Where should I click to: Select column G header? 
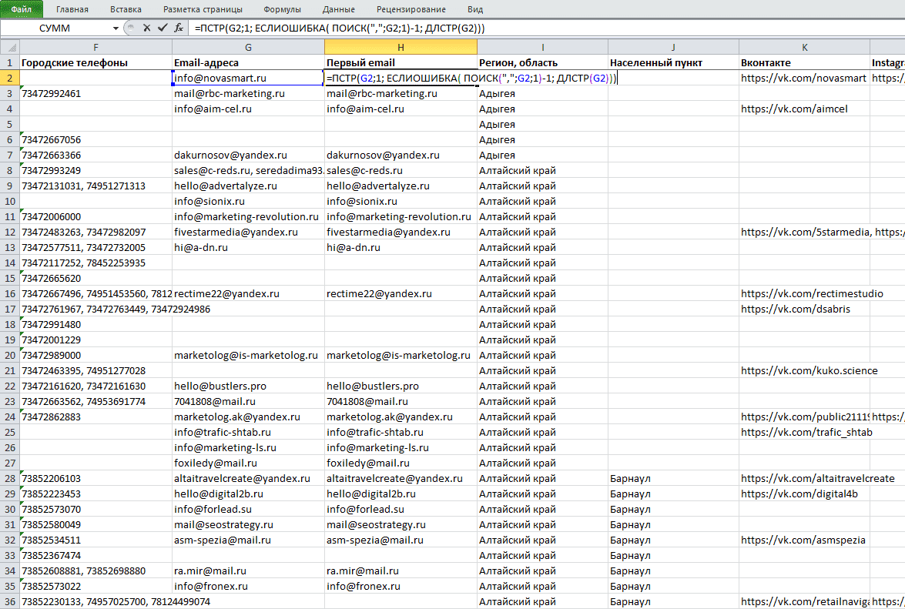(x=248, y=47)
